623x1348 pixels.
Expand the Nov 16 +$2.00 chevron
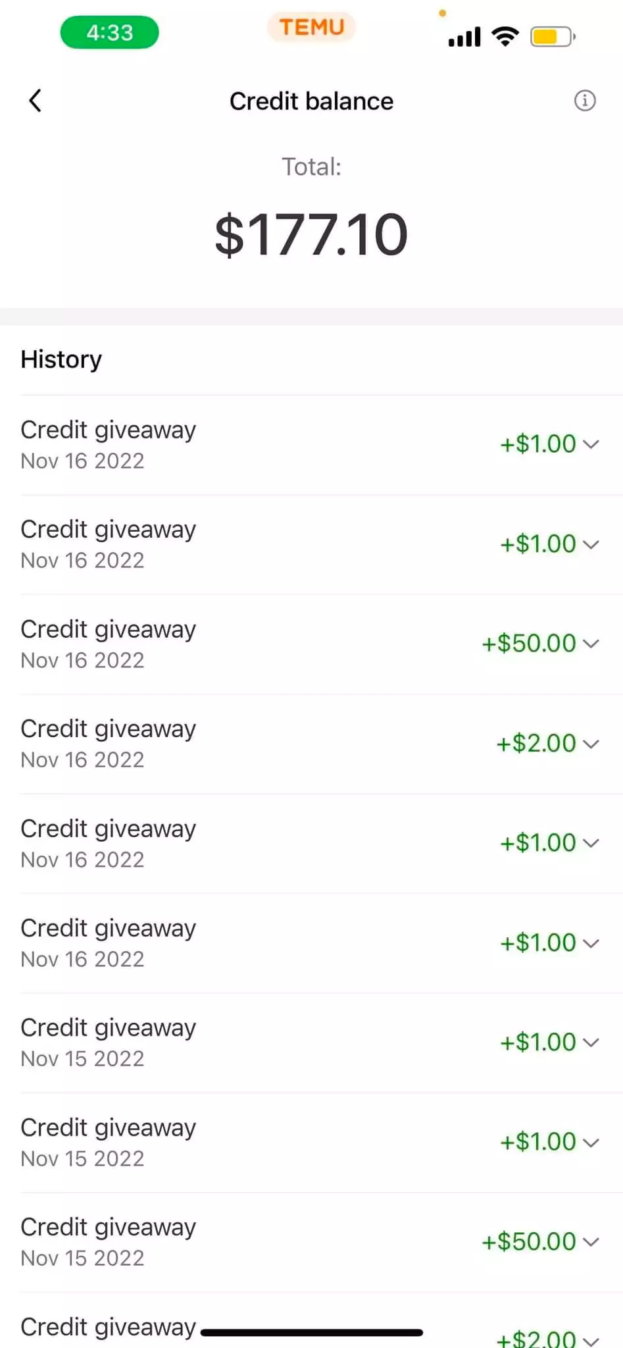[x=591, y=743]
